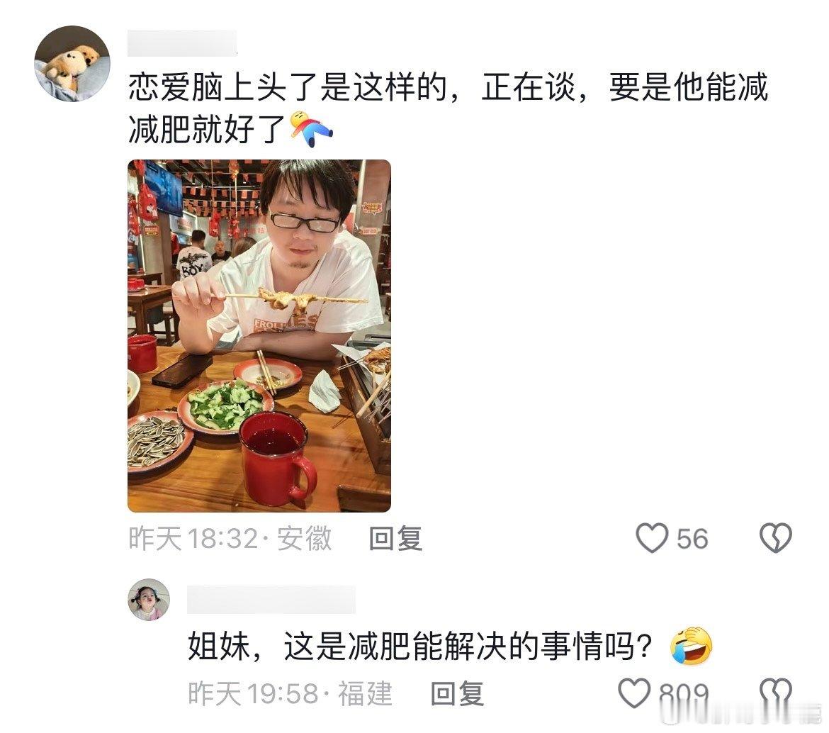Open the attached restaurant photo
The height and width of the screenshot is (733, 829).
(259, 336)
